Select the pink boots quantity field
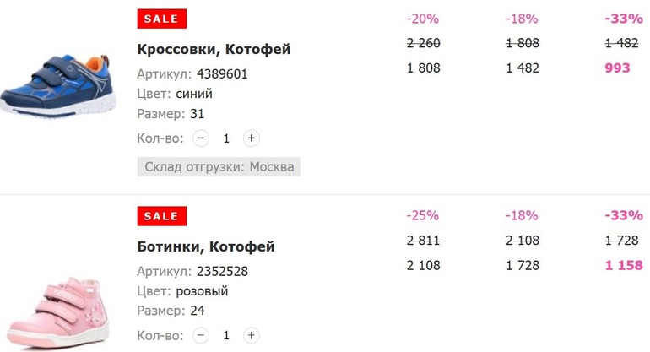650x352 pixels. coord(226,336)
